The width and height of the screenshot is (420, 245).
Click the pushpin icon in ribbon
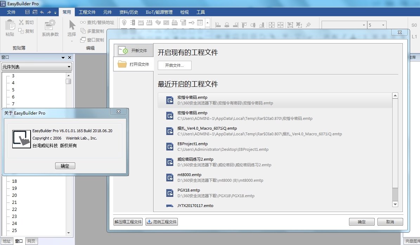coord(308,25)
